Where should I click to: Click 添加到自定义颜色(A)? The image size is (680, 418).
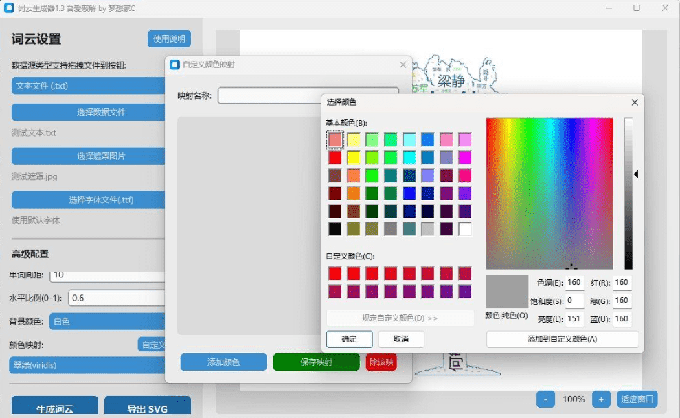pyautogui.click(x=562, y=339)
